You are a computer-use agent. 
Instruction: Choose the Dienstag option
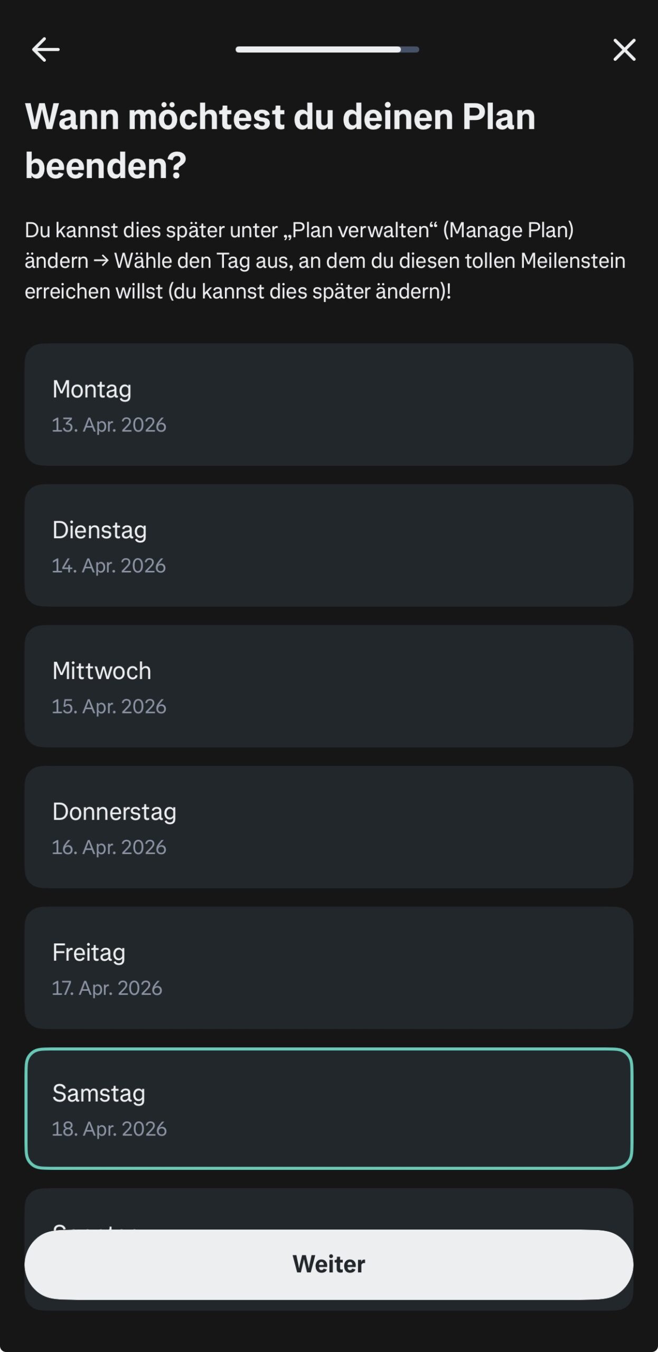tap(328, 545)
